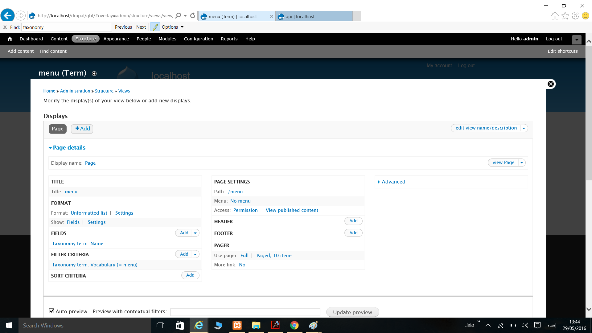Open dropdown next to edit view name/description

pos(524,128)
